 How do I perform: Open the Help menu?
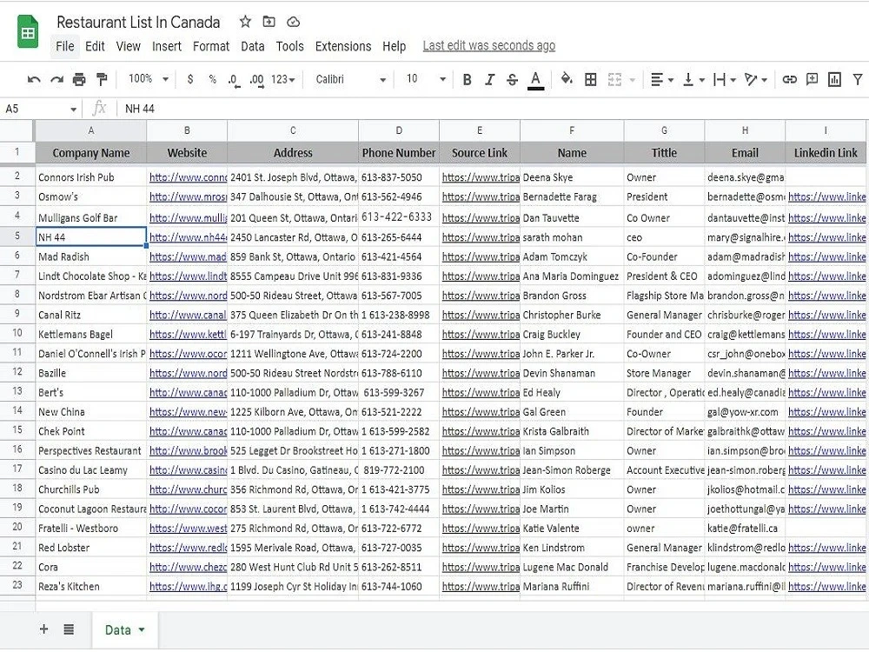point(394,46)
